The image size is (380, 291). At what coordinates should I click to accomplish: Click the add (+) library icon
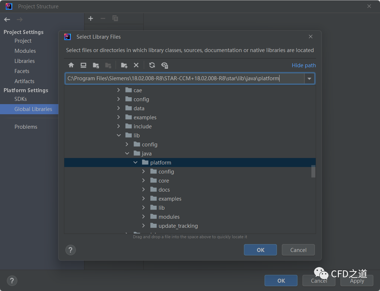click(91, 18)
